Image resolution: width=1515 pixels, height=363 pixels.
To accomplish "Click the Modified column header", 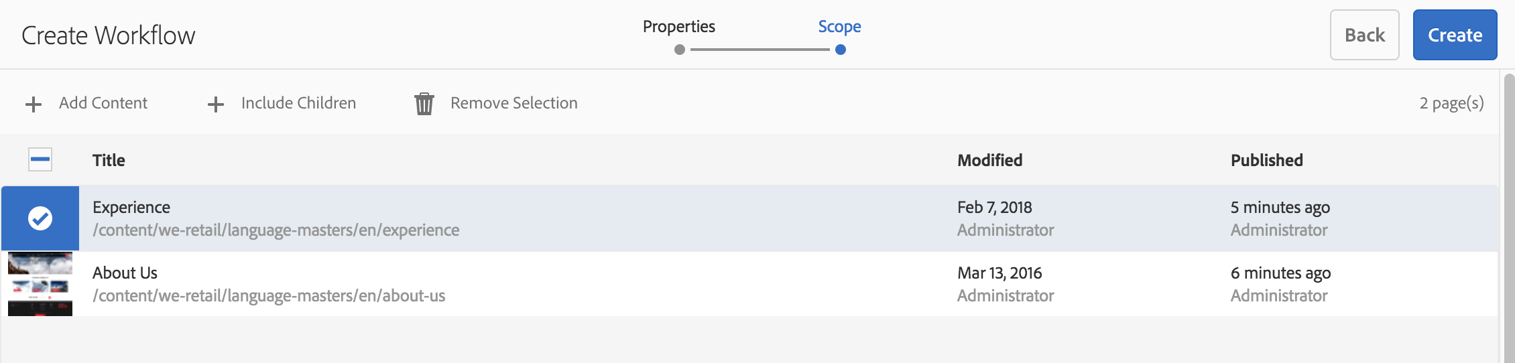I will [989, 160].
